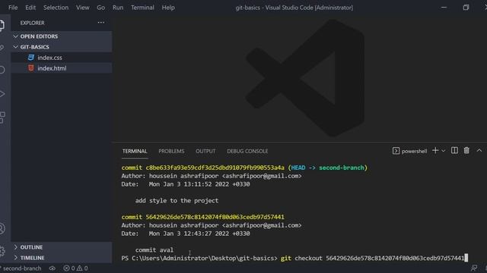Expand the Timeline section
The height and width of the screenshot is (273, 487).
click(x=62, y=258)
